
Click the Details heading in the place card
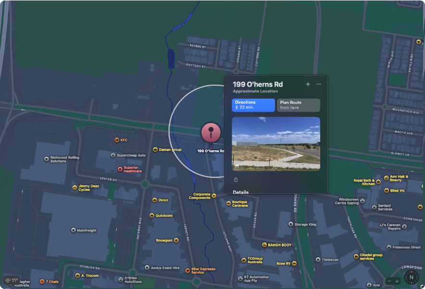click(x=241, y=192)
